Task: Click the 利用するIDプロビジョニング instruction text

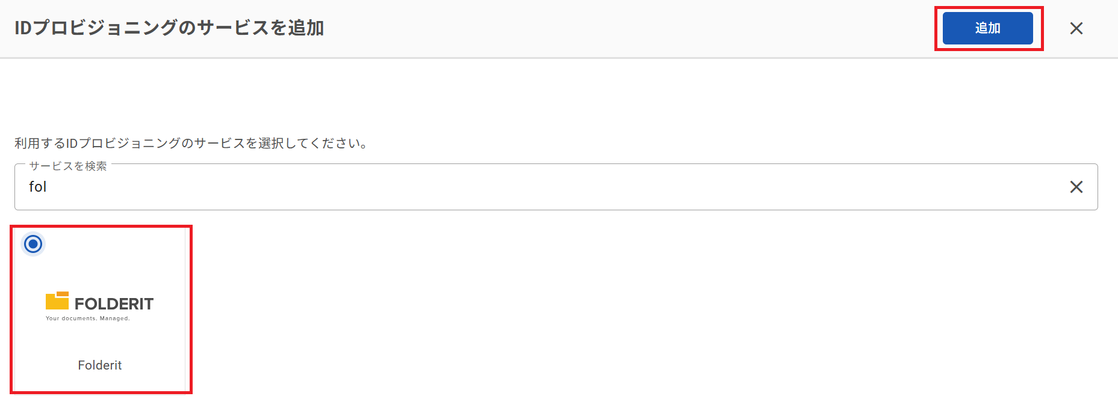Action: coord(191,143)
